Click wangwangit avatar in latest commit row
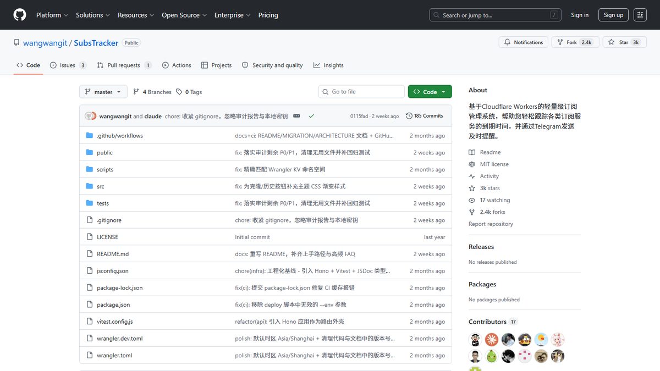Screen dimensions: 660x371 pyautogui.click(x=90, y=116)
